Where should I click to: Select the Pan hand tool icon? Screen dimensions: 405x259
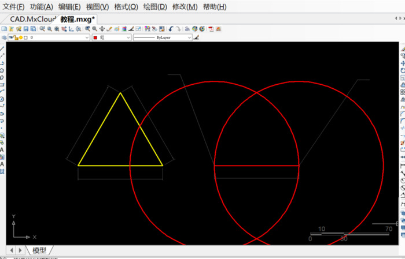[102, 28]
